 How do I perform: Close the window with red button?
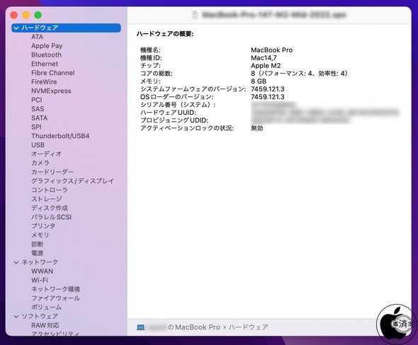point(14,15)
